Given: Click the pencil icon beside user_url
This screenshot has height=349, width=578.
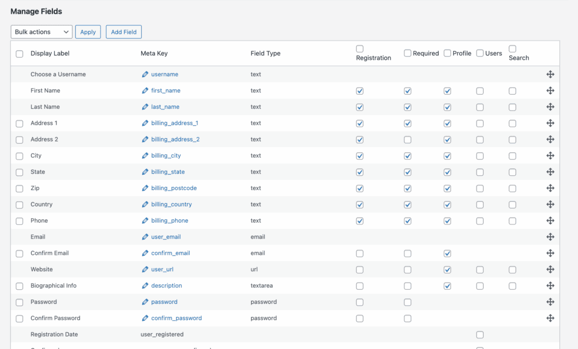Looking at the screenshot, I should click(145, 270).
